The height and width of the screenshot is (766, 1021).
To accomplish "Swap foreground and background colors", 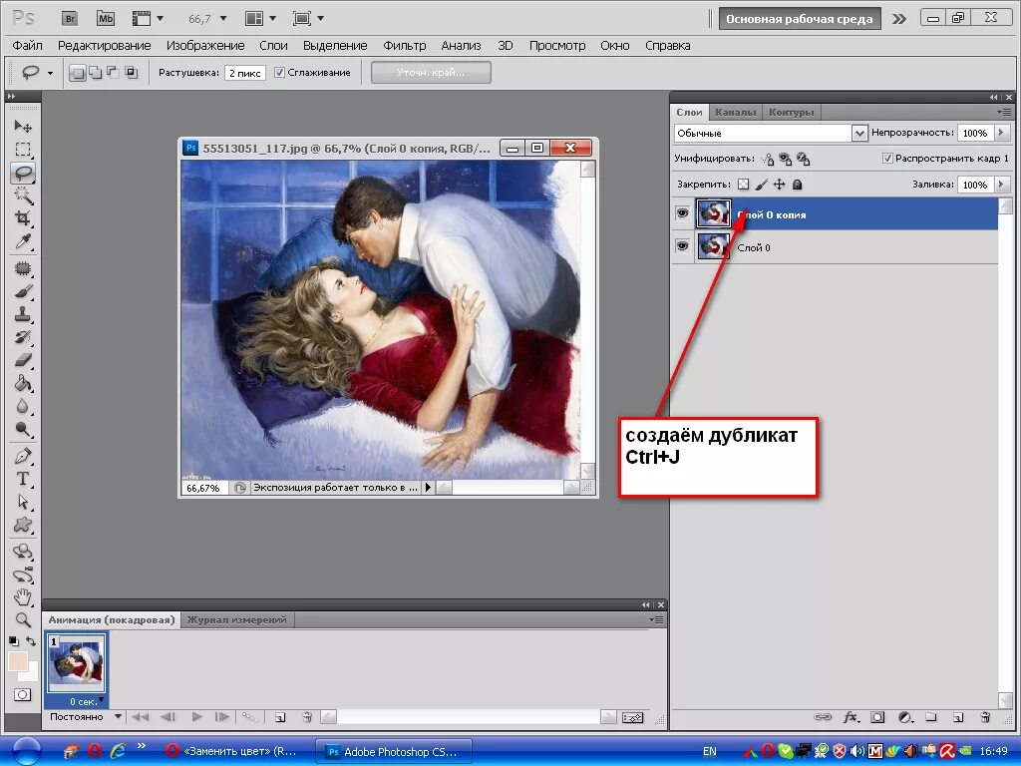I will point(31,641).
